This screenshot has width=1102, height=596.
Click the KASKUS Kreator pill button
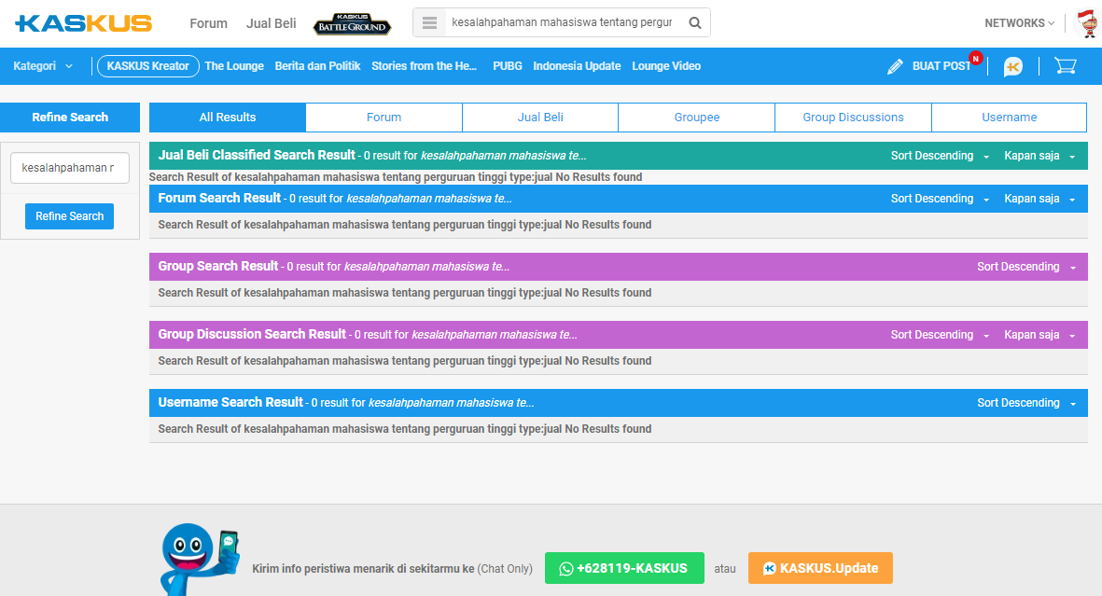coord(148,66)
